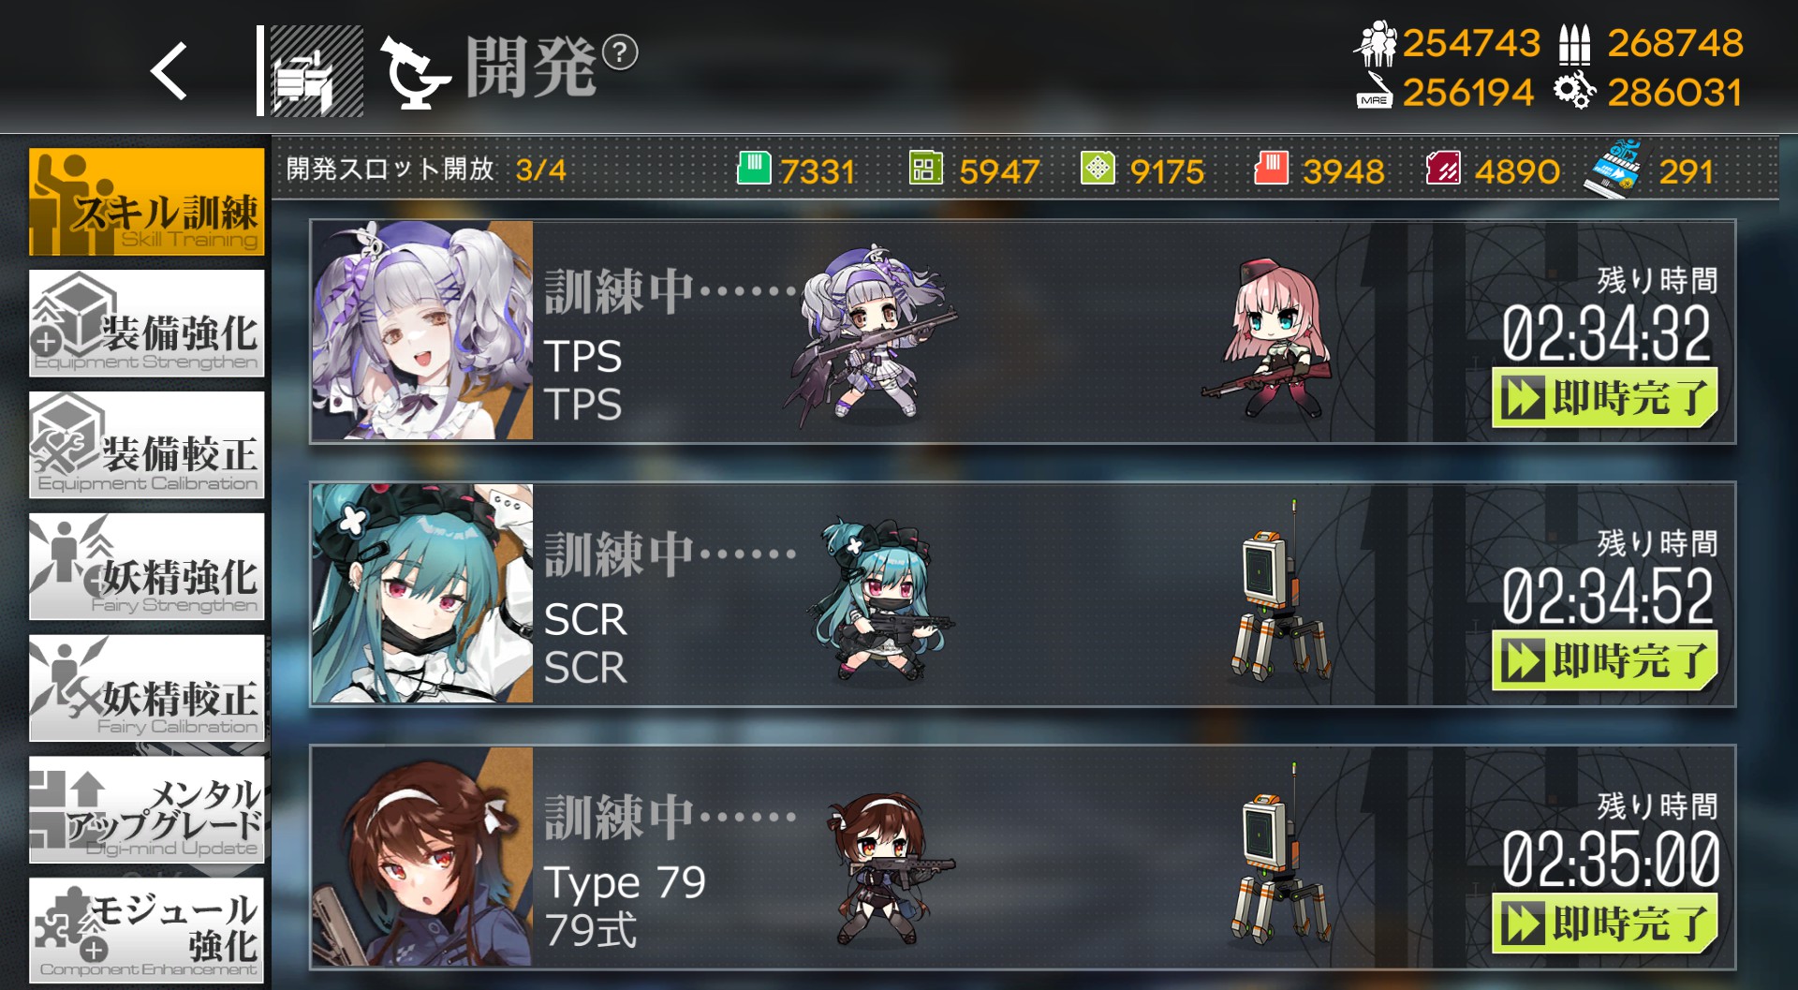This screenshot has width=1798, height=990.
Task: Click the green basic training data chip
Action: (x=753, y=169)
